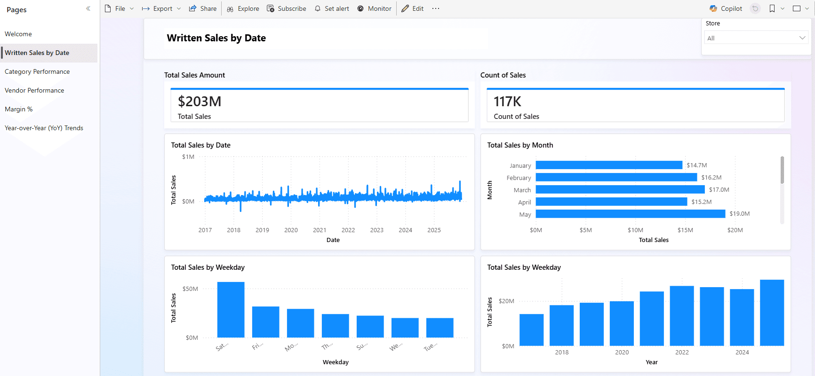Click the Edit pencil icon

point(405,8)
